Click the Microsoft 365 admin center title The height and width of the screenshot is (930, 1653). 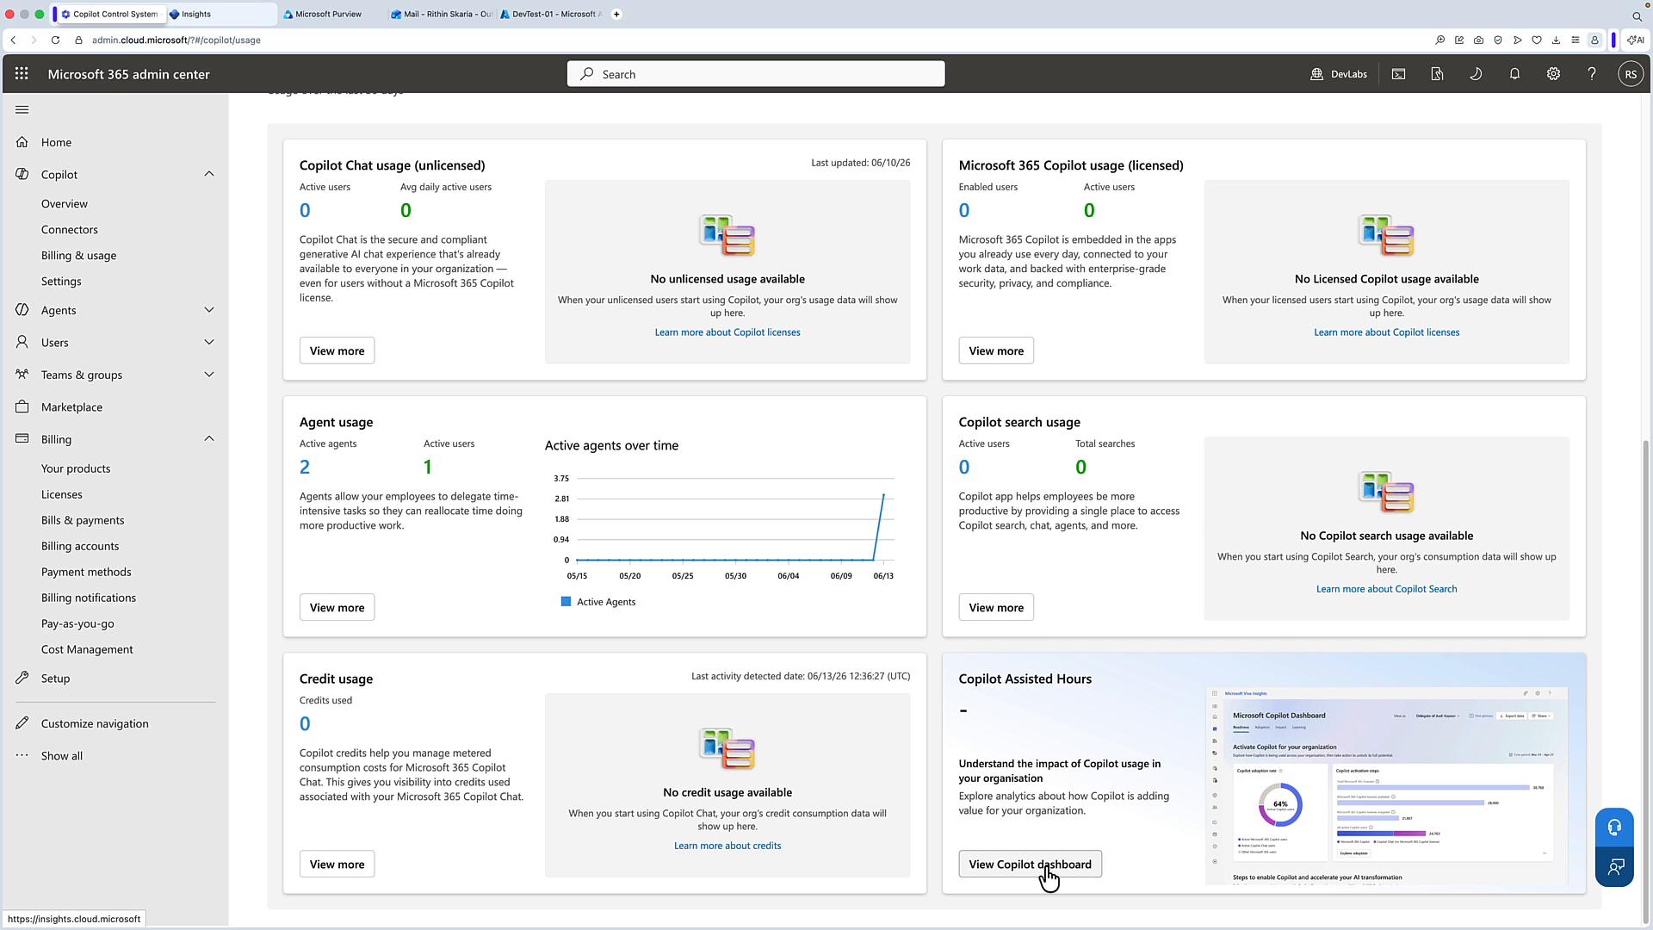click(x=129, y=74)
